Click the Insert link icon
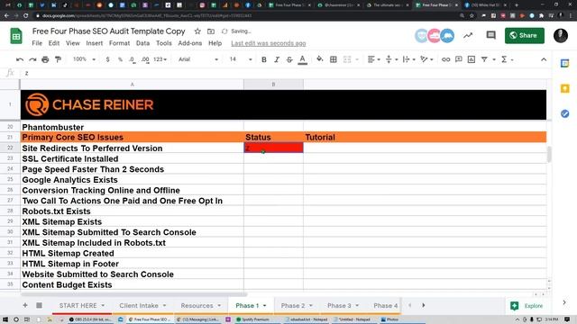The width and height of the screenshot is (577, 324). [x=445, y=59]
